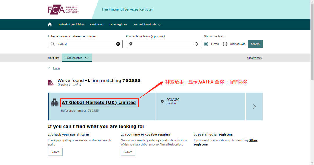The image size is (314, 165).
Task: Select the Firms radio button
Action: pos(206,44)
